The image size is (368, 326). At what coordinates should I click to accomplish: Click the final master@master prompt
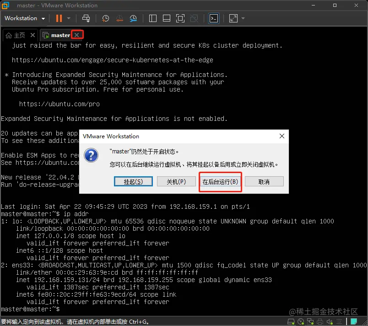coord(30,309)
